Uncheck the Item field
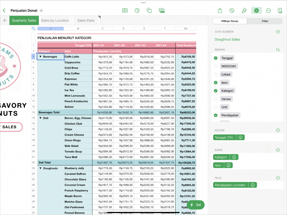The height and width of the screenshot is (215, 287). pyautogui.click(x=215, y=83)
